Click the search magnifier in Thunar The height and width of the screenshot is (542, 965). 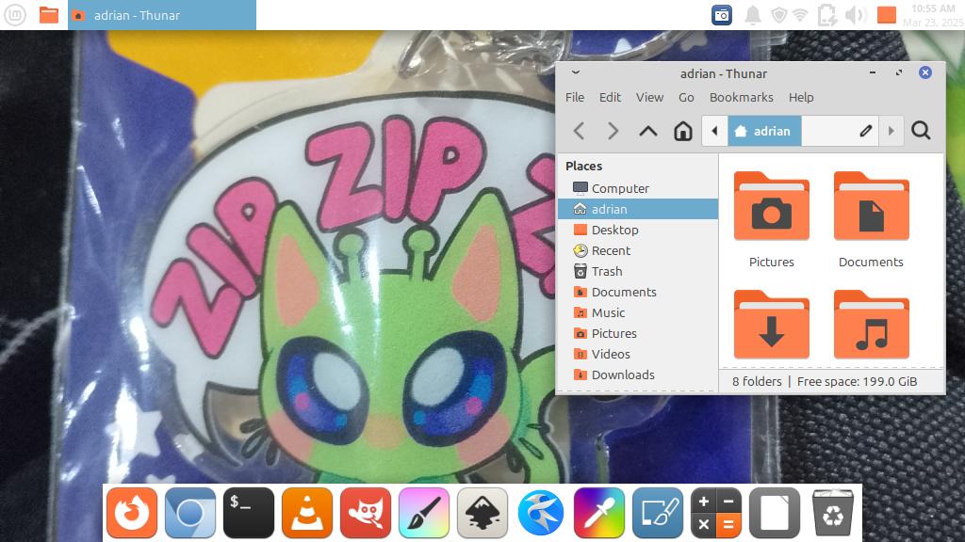(922, 132)
